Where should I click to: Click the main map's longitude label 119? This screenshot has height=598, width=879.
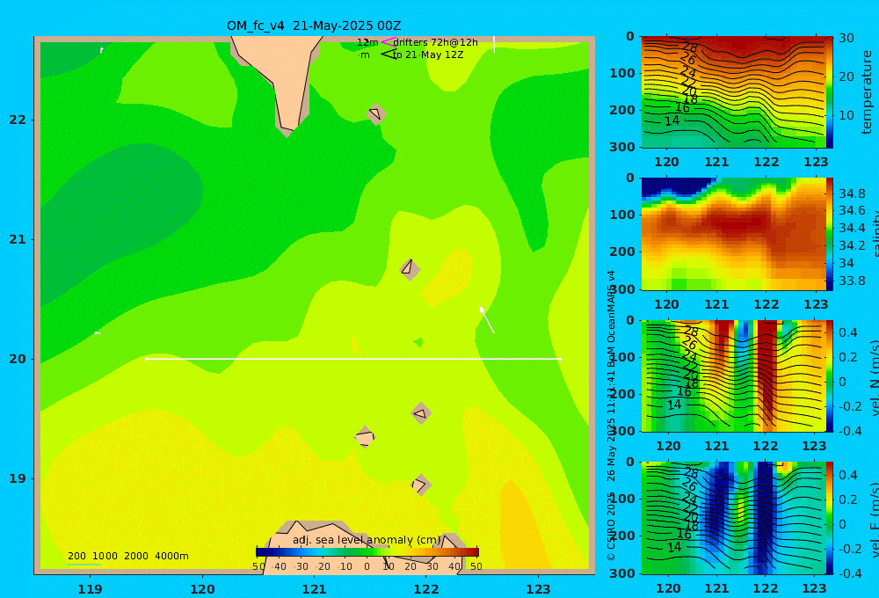point(91,589)
